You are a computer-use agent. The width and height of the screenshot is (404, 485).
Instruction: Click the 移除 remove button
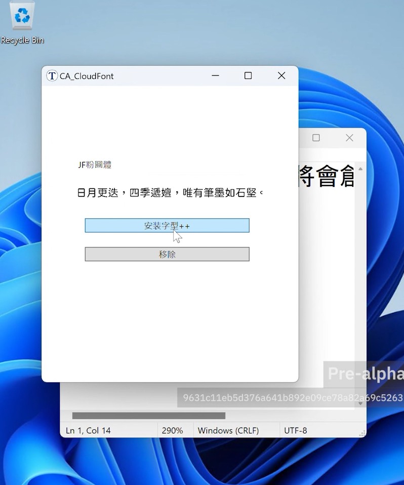[167, 254]
